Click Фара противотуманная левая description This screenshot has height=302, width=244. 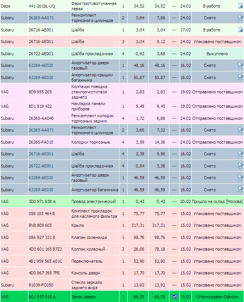94,6
